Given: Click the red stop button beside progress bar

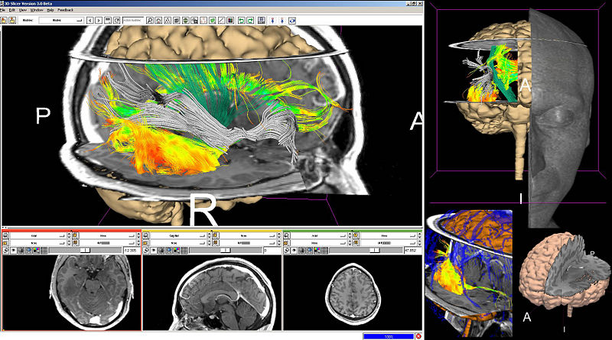Looking at the screenshot, I should 418,335.
